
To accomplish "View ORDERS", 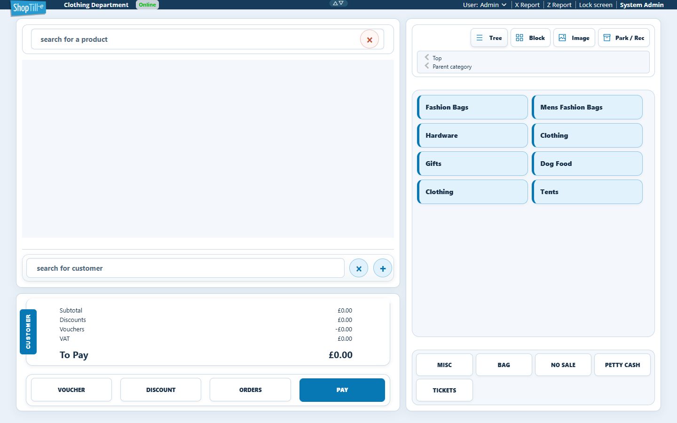I will (x=251, y=390).
